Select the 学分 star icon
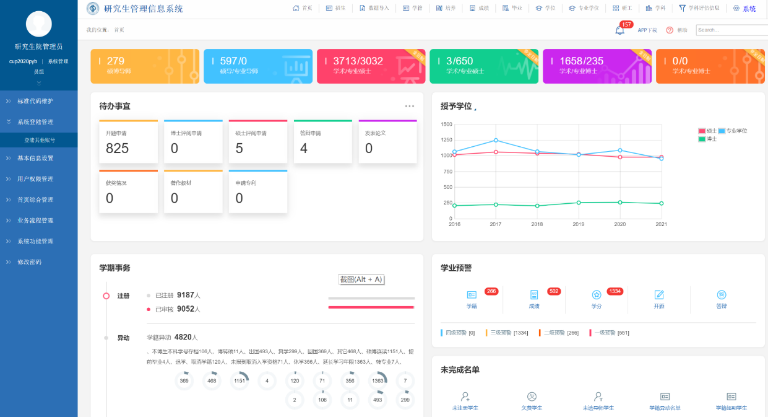 point(597,295)
